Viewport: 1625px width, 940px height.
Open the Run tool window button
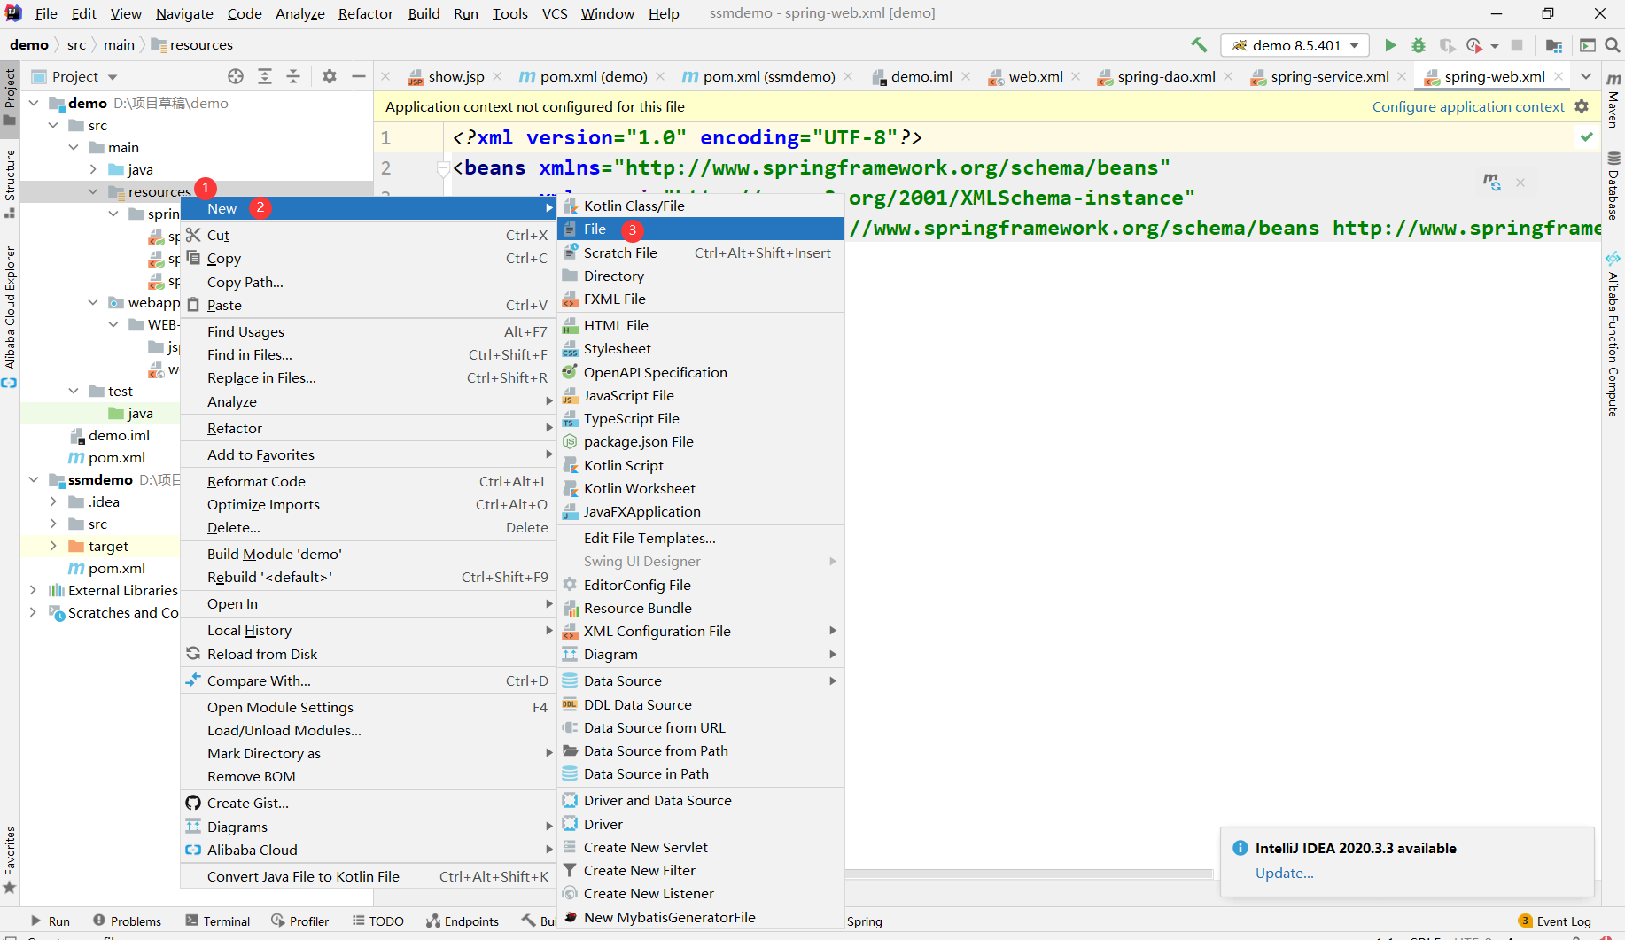tap(51, 921)
